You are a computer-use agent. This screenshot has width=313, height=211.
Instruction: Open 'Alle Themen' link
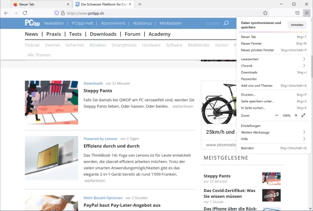click(x=39, y=55)
